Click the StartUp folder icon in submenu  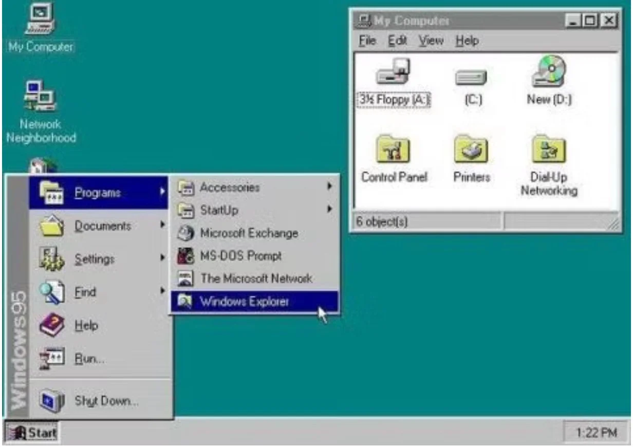(185, 210)
